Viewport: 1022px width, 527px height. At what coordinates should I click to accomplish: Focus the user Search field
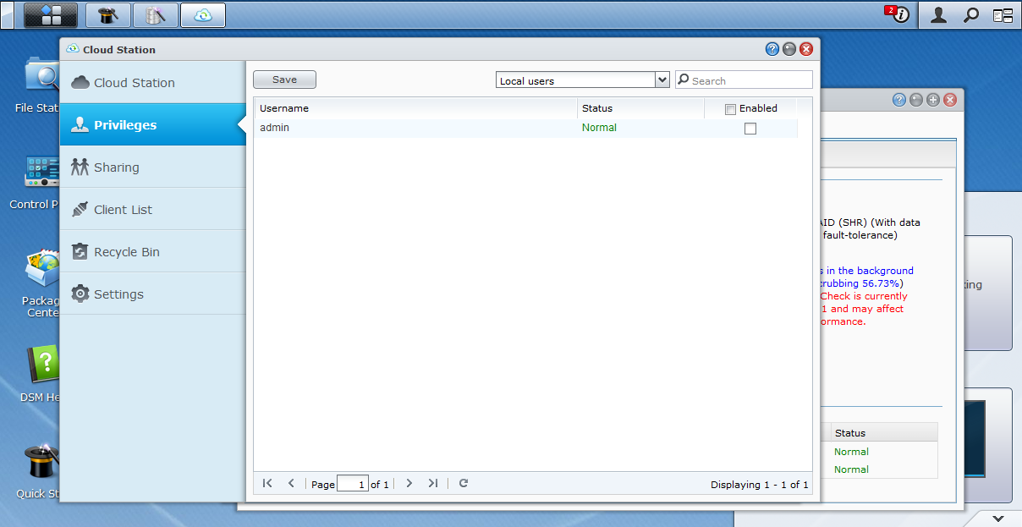click(x=744, y=80)
